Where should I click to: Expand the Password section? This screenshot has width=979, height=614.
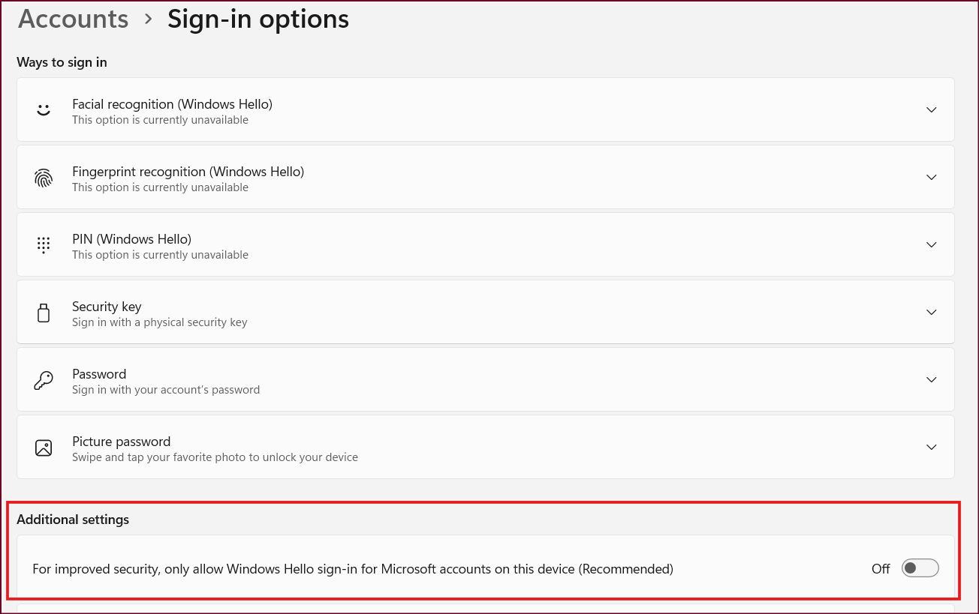[931, 379]
